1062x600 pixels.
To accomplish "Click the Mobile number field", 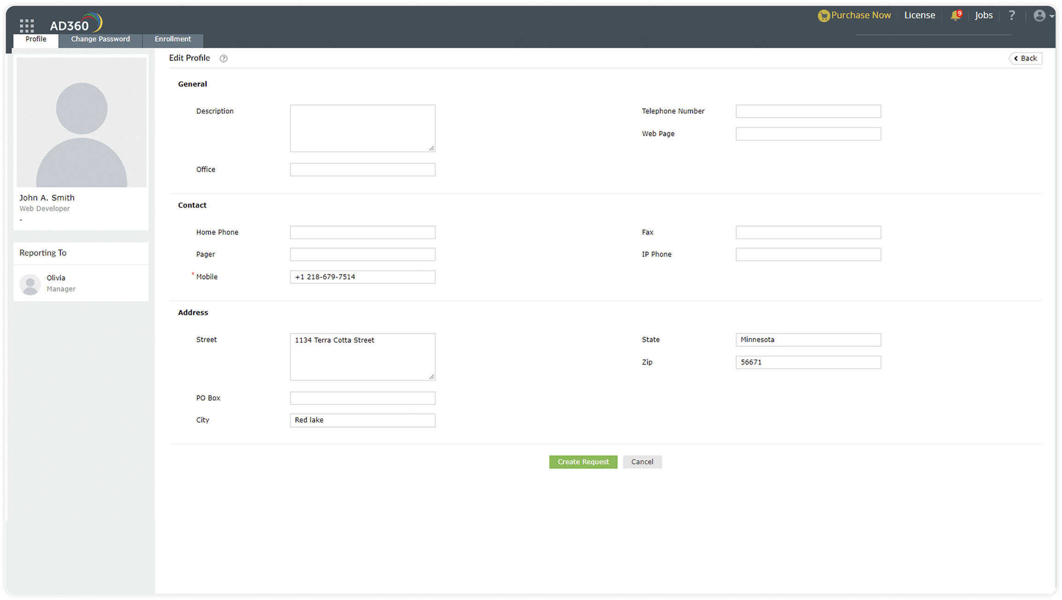I will pyautogui.click(x=362, y=277).
